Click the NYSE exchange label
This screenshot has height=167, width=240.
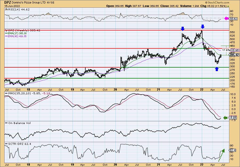51,3
